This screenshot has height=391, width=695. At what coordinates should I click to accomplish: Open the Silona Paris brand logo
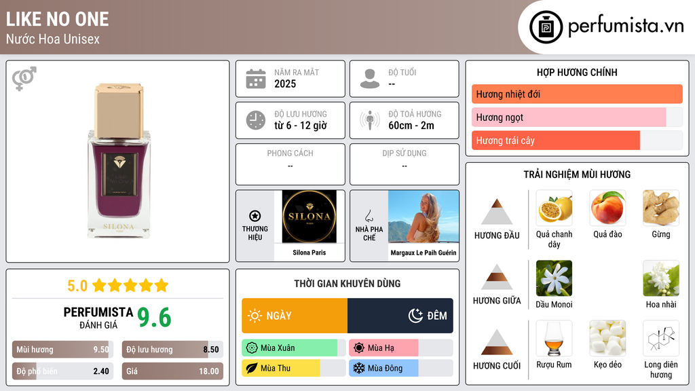click(x=309, y=217)
